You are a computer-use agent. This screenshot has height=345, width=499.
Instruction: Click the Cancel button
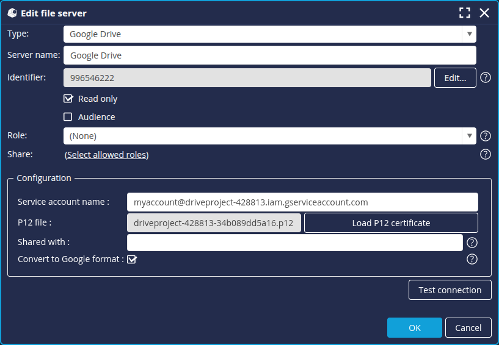(468, 328)
